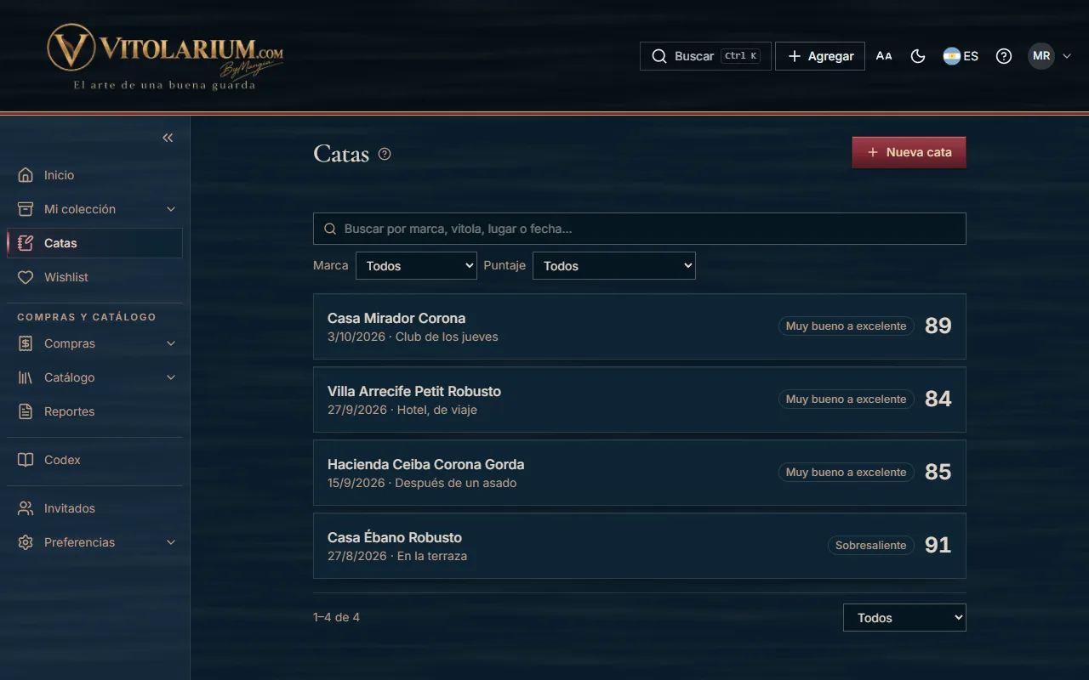This screenshot has height=680, width=1089.
Task: Click the Codex open book icon
Action: coord(26,460)
